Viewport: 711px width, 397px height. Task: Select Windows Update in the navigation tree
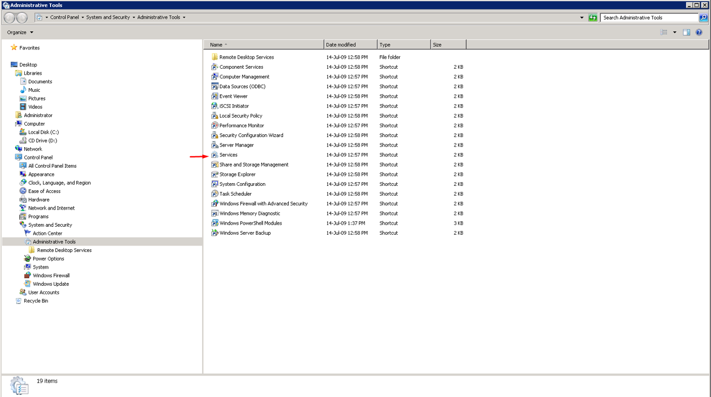tap(51, 284)
